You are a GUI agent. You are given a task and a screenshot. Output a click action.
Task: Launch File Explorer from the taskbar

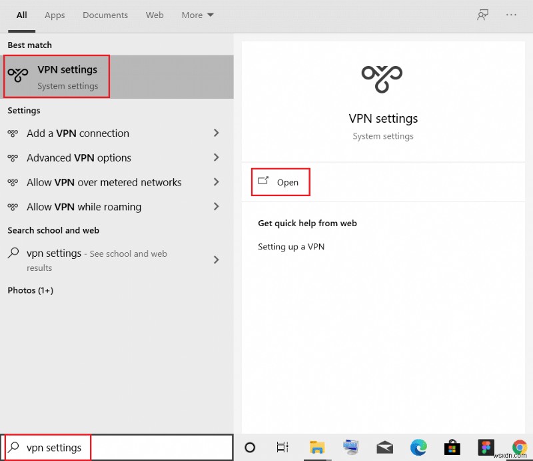tap(317, 448)
